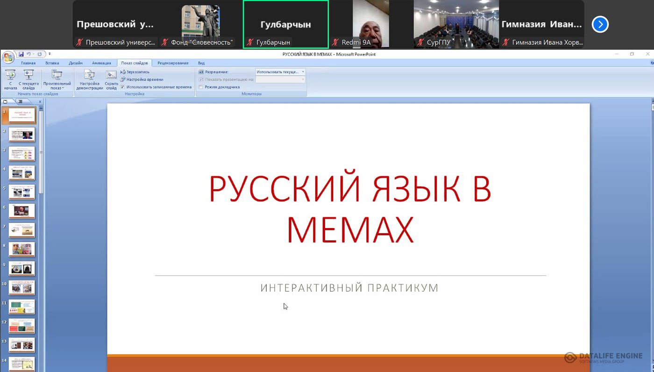Enable 'Режим докладчика' checkbox

pos(201,87)
